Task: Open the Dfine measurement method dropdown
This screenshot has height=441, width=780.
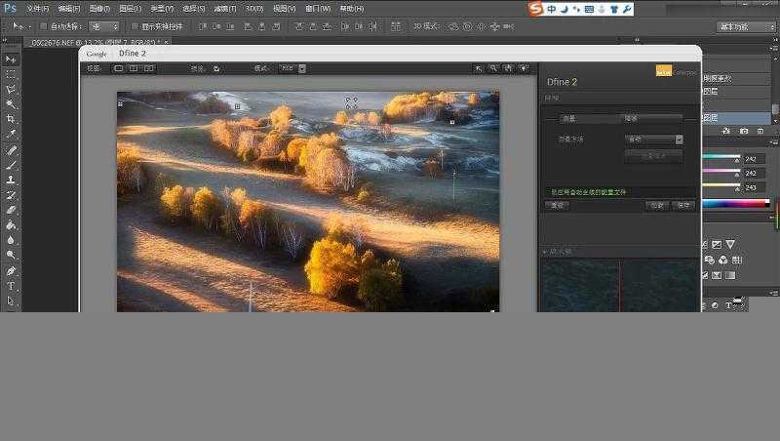Action: (653, 140)
